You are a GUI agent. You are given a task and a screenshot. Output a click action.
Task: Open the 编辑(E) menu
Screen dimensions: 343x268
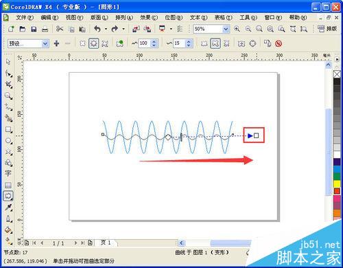pyautogui.click(x=49, y=17)
